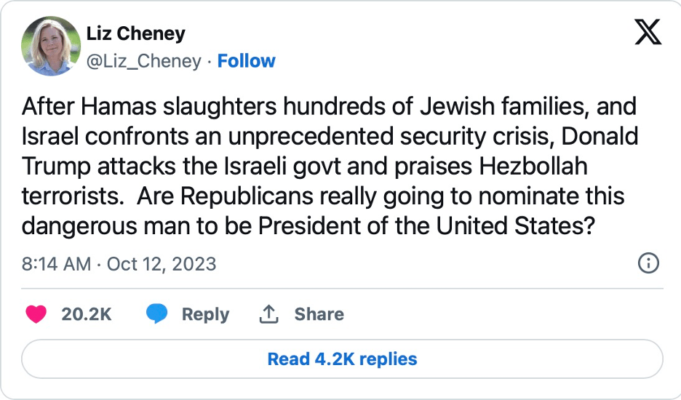This screenshot has width=681, height=400.
Task: Follow Liz Cheney via Follow link
Action: [x=247, y=61]
